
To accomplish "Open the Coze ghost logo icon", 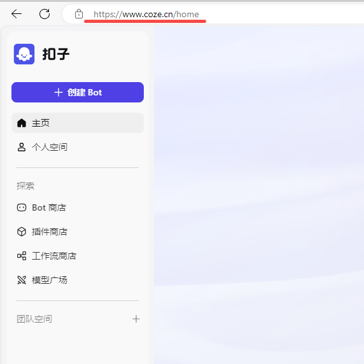I will pos(24,54).
